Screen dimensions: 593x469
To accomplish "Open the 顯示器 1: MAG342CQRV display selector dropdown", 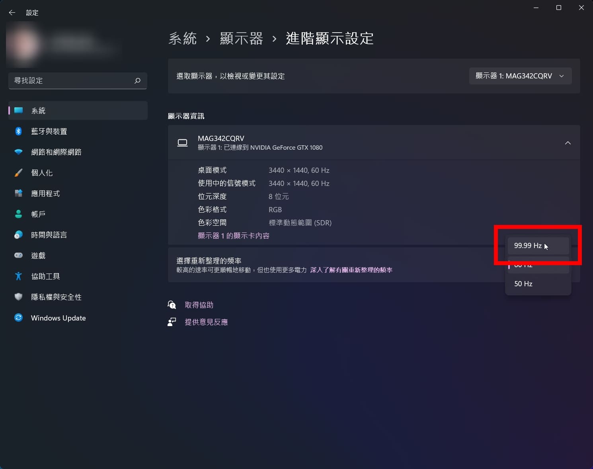I will (520, 76).
